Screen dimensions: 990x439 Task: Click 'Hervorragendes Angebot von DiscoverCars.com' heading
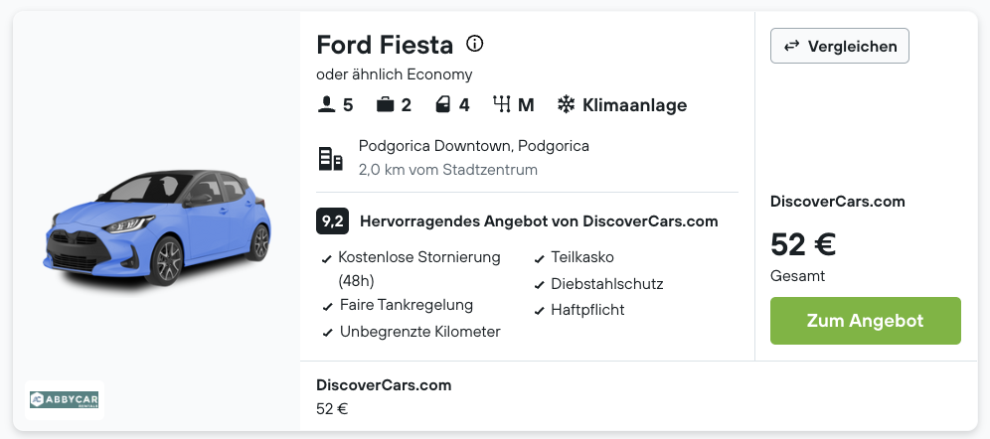coord(539,221)
